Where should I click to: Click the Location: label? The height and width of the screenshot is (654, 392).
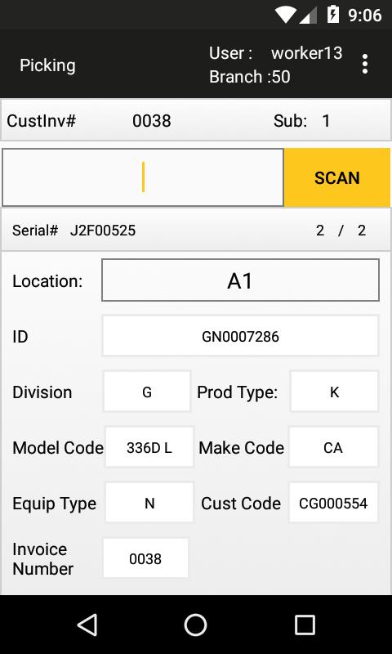tap(47, 281)
